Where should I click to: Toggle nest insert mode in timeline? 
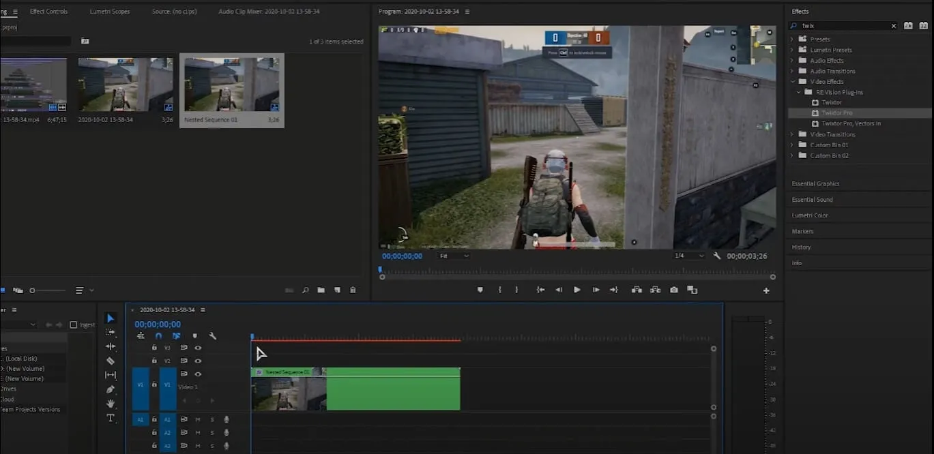[x=141, y=336]
